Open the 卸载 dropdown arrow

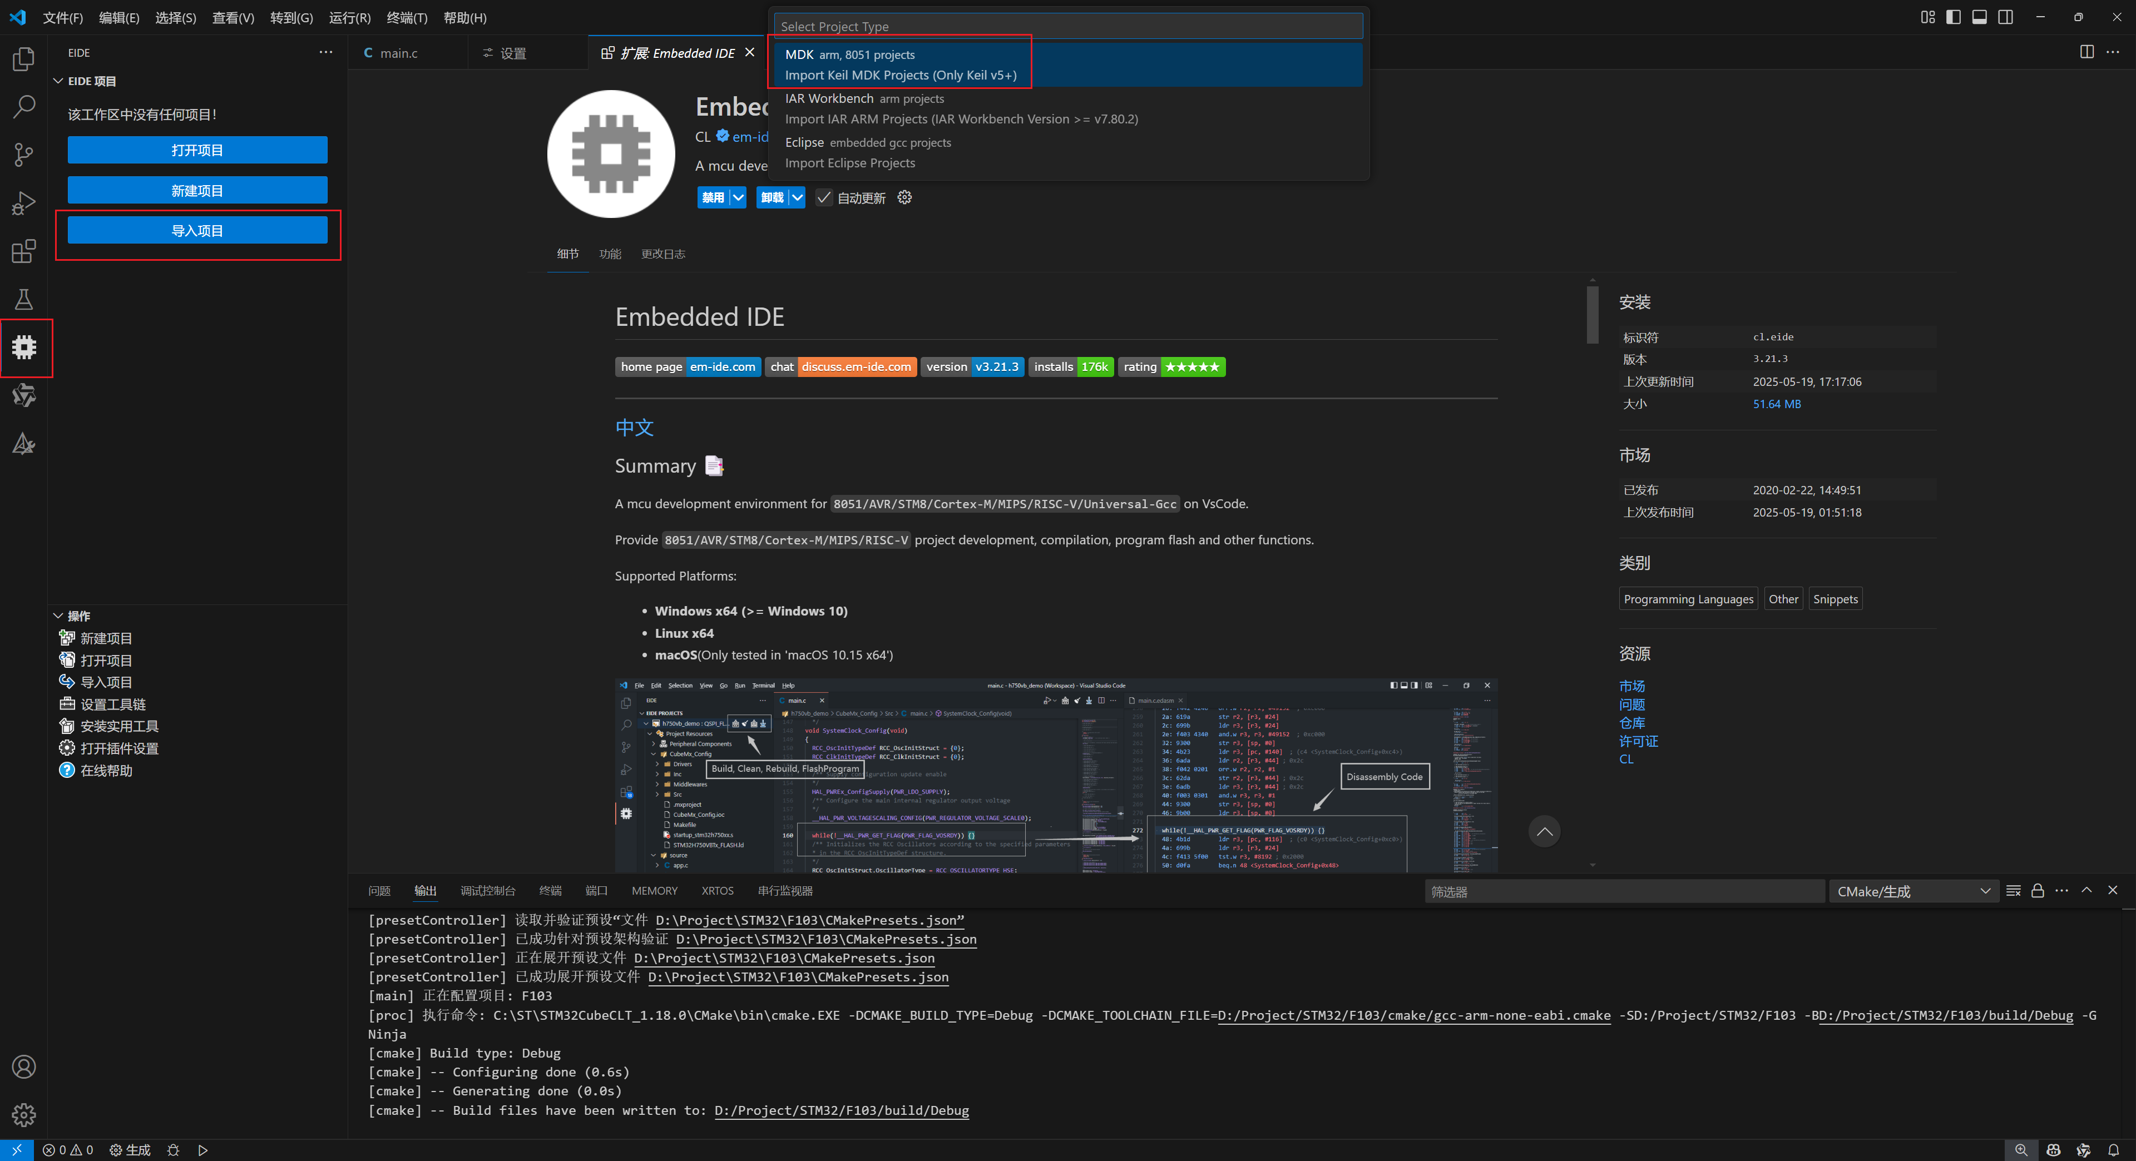click(796, 197)
